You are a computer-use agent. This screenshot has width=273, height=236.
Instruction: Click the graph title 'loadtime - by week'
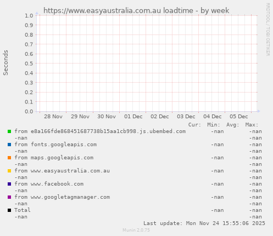tap(196, 10)
